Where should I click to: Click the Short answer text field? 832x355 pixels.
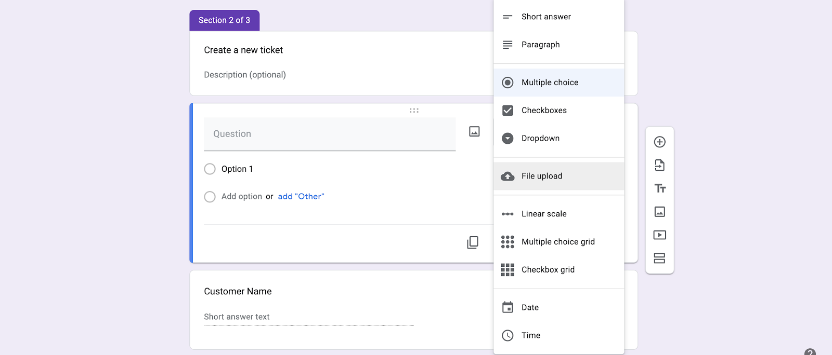[x=309, y=317]
